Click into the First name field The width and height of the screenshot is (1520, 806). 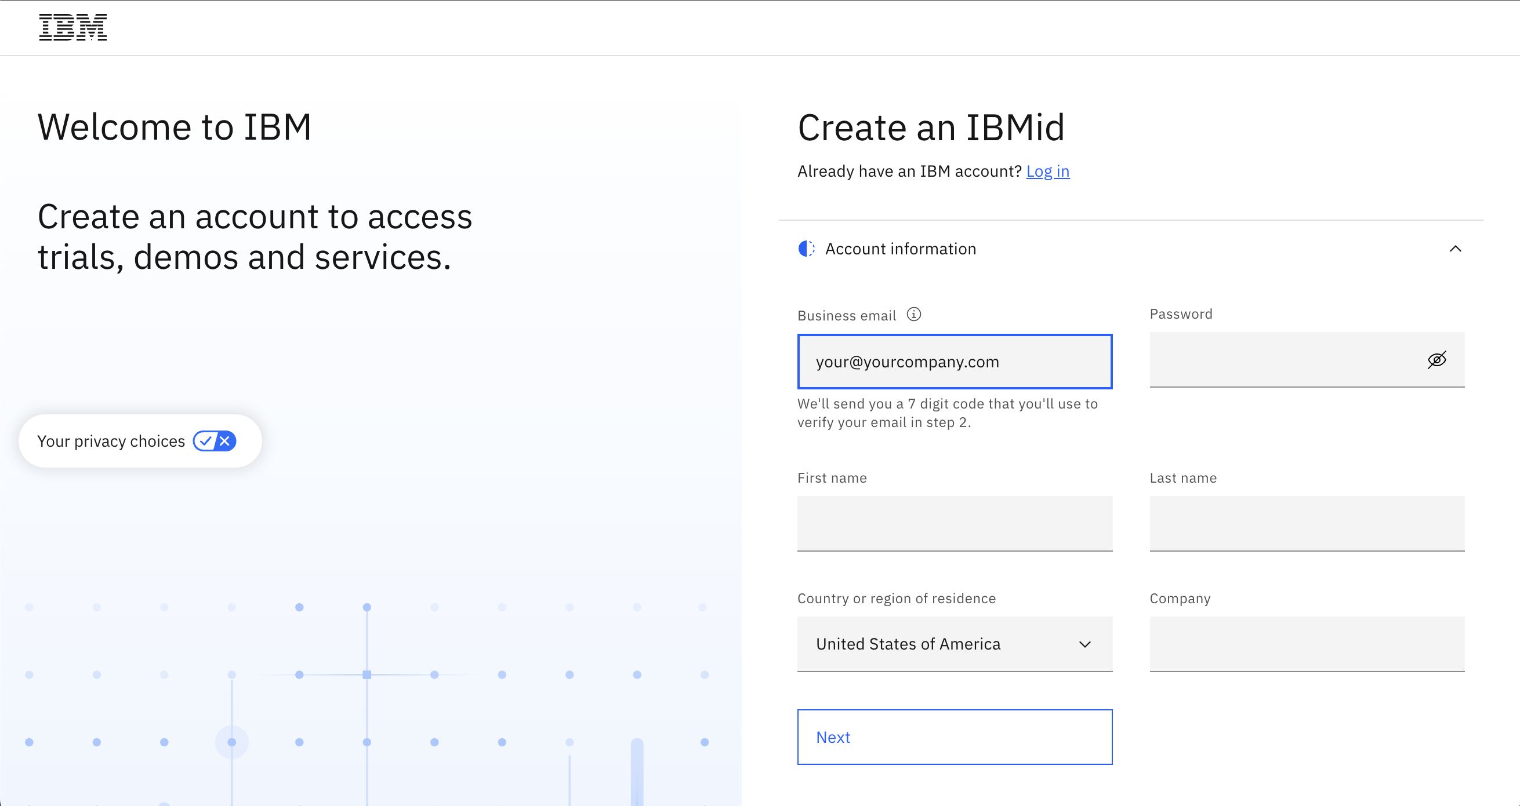tap(955, 524)
